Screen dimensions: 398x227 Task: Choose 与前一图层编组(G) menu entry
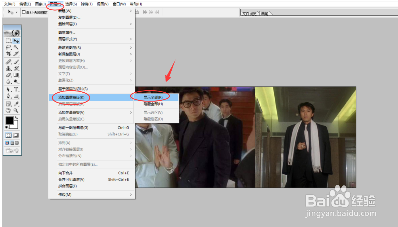pyautogui.click(x=91, y=128)
